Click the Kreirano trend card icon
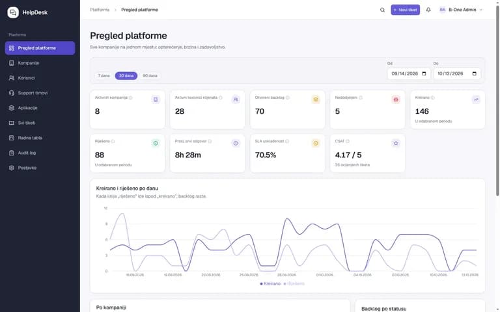This screenshot has width=500, height=312. coord(476,99)
